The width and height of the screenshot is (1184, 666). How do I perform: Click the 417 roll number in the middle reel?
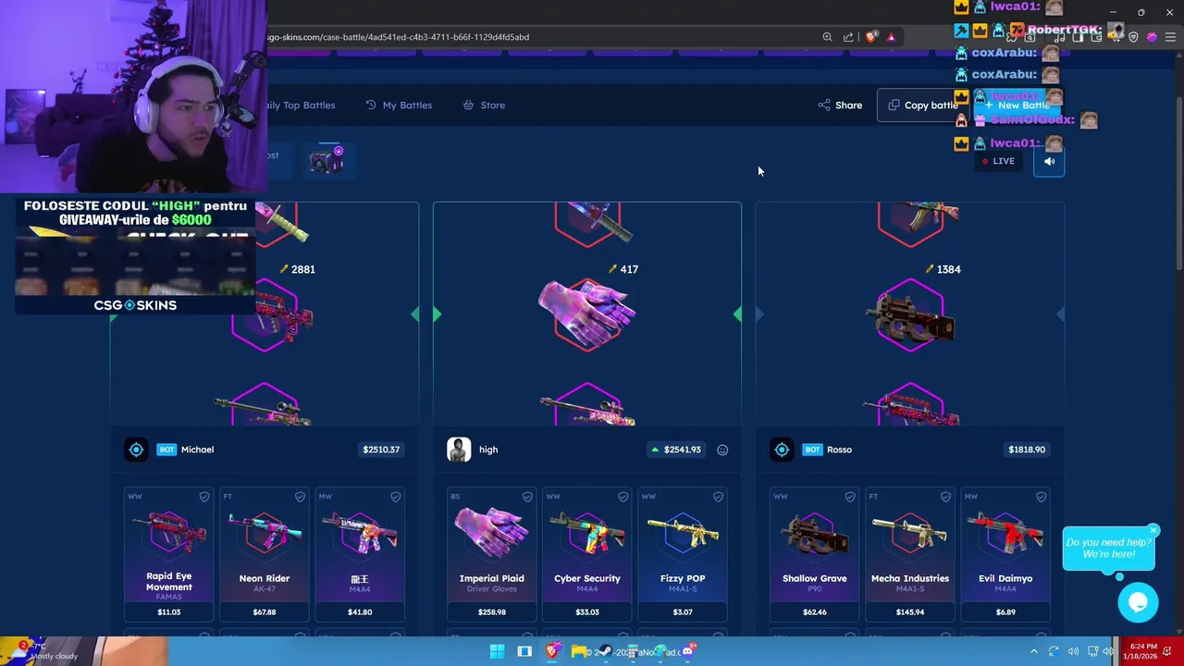(x=629, y=269)
